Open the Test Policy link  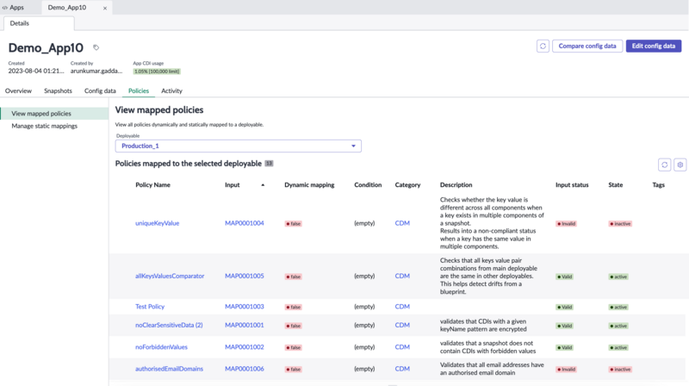pyautogui.click(x=150, y=307)
